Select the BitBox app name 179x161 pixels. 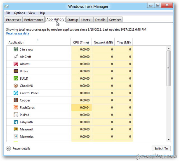tap(24, 71)
